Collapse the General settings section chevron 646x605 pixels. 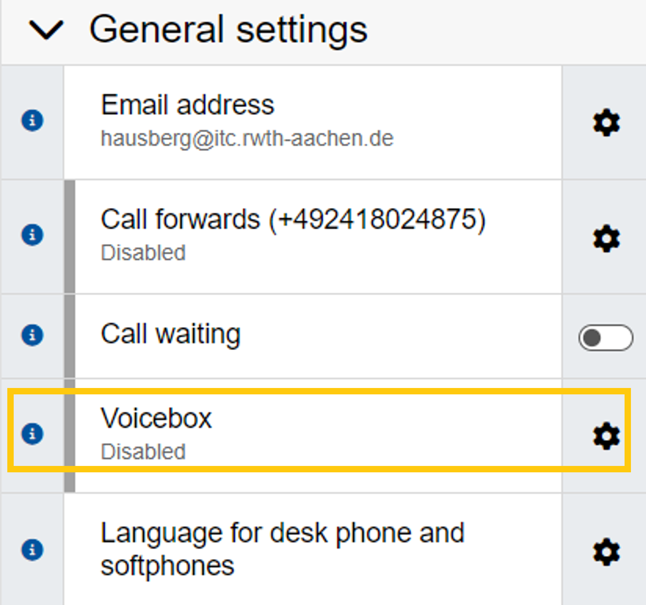(x=46, y=30)
